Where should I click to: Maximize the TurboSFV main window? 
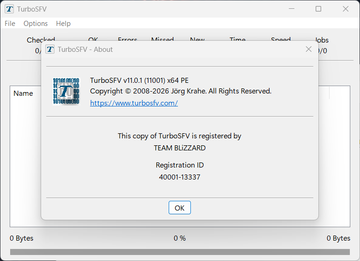[x=318, y=9]
